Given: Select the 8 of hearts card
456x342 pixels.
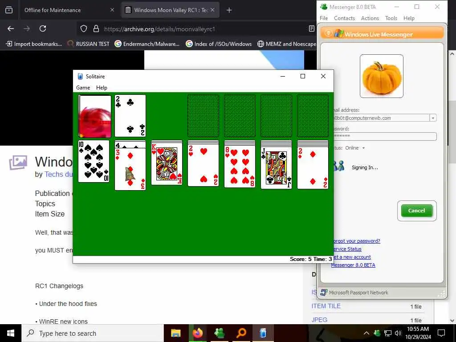Looking at the screenshot, I should [240, 167].
